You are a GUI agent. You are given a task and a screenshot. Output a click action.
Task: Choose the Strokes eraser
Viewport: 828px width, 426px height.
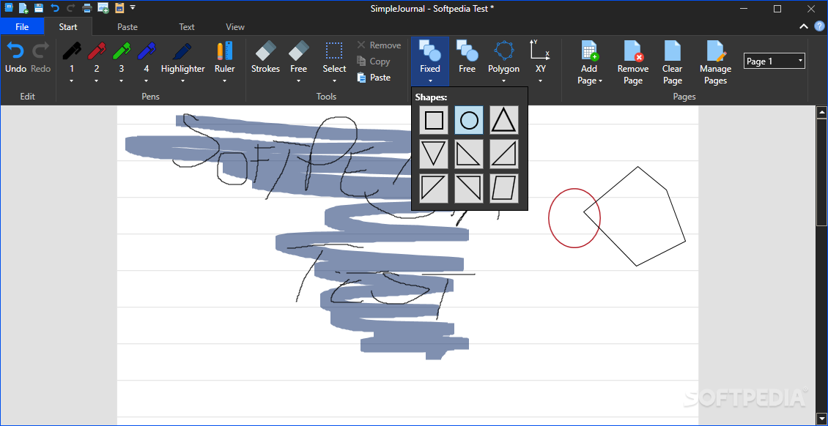(265, 58)
